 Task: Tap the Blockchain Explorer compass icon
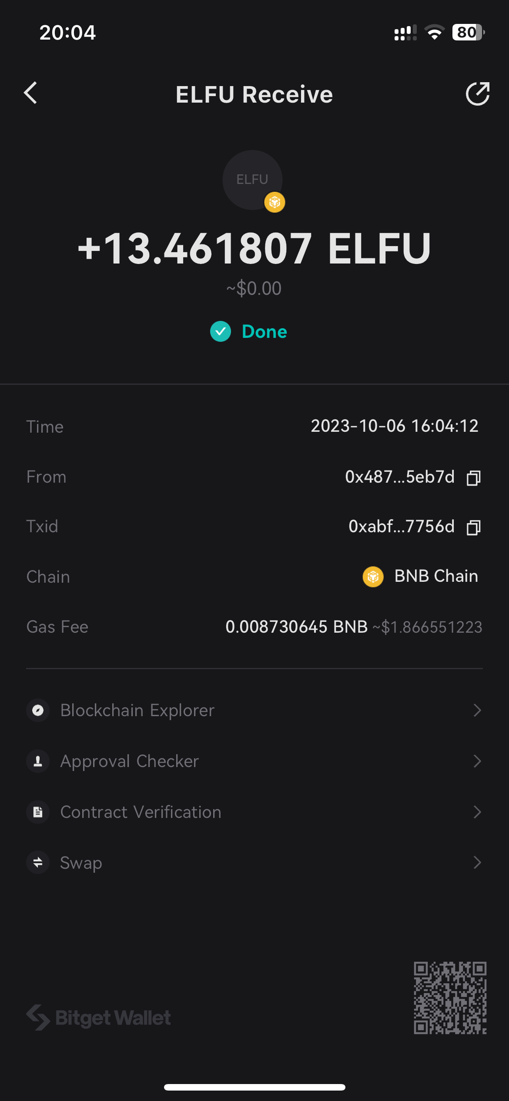click(38, 711)
